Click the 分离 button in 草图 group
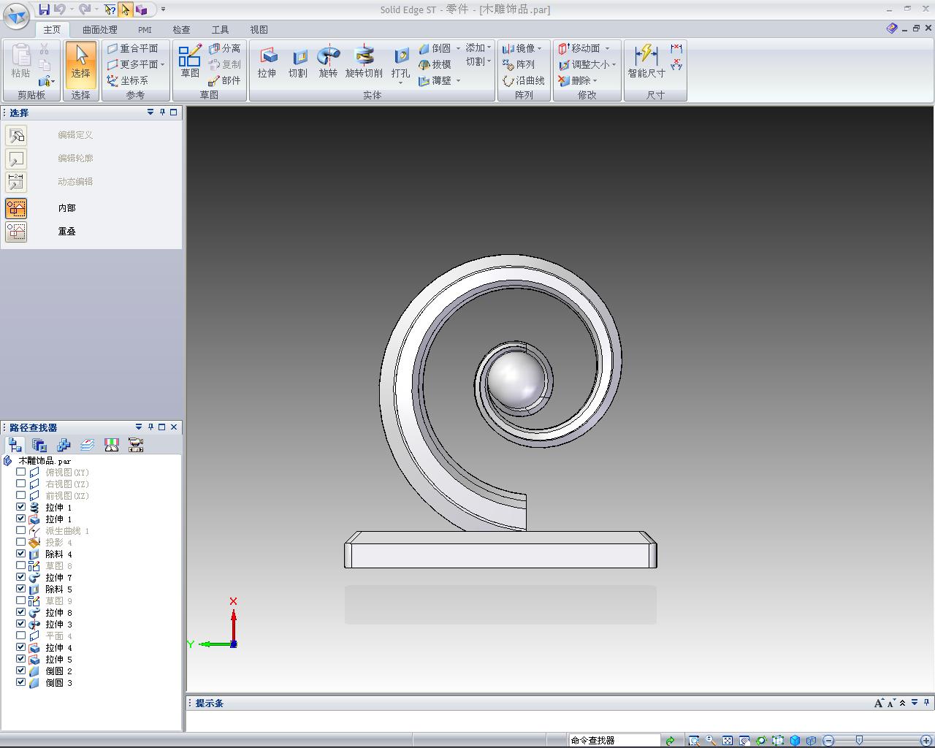 (224, 48)
